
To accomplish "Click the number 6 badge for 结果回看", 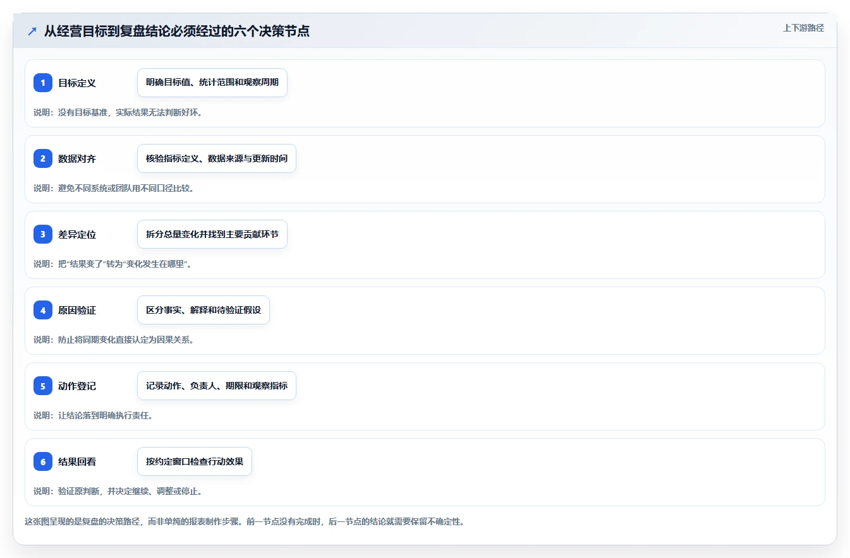I will (x=43, y=461).
